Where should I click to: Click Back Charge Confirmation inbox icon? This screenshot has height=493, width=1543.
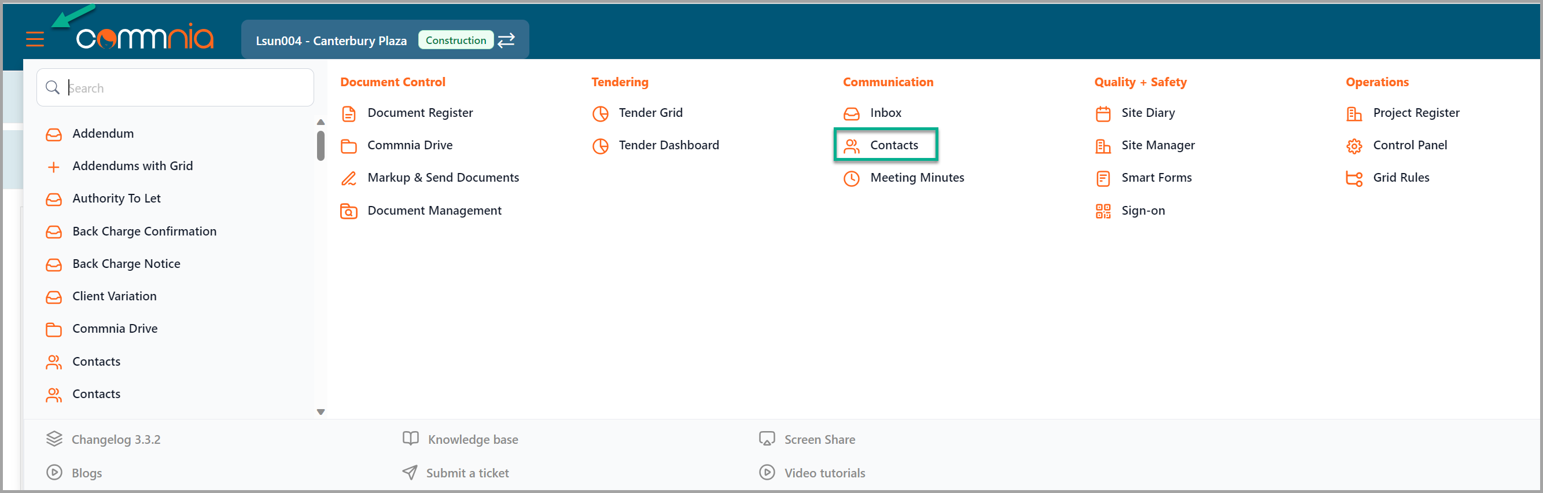tap(54, 232)
